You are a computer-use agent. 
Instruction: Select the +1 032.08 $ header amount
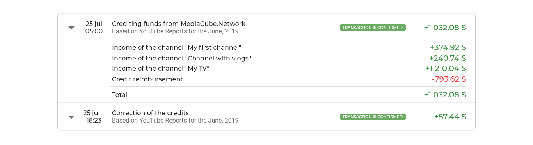445,28
